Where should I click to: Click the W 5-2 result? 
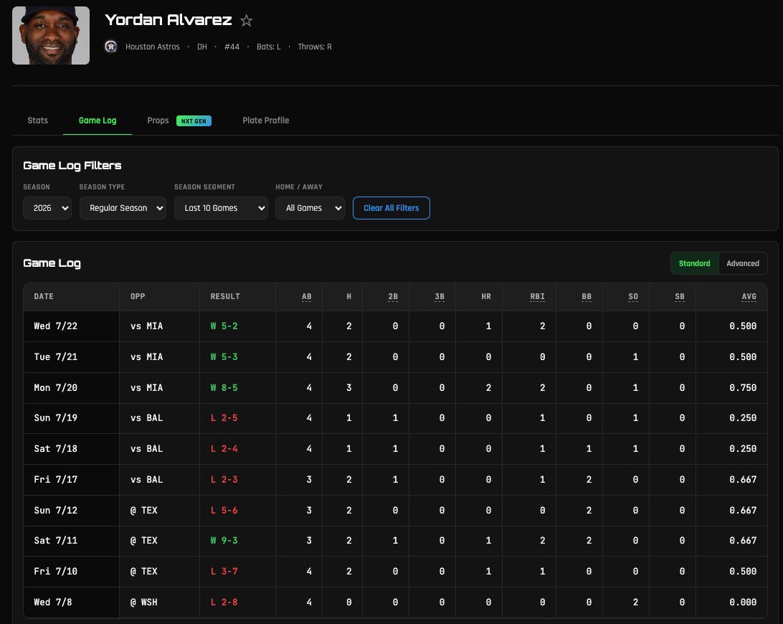(224, 326)
